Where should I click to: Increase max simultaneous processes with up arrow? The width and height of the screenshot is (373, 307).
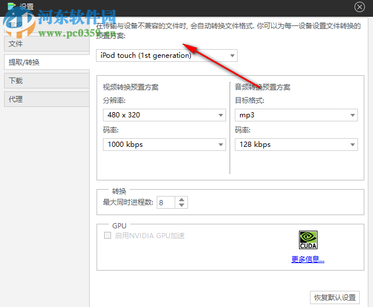tap(182, 199)
